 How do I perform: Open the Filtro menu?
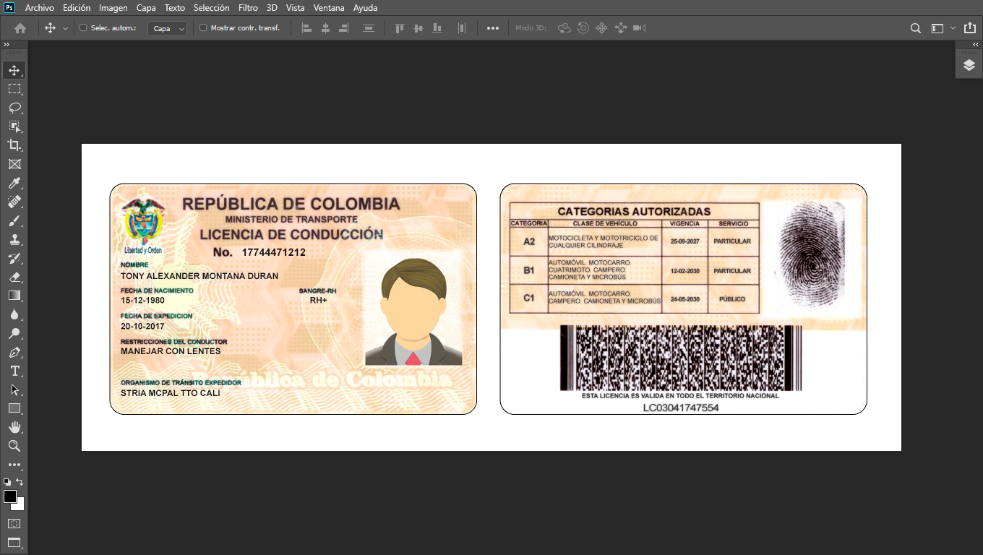248,8
